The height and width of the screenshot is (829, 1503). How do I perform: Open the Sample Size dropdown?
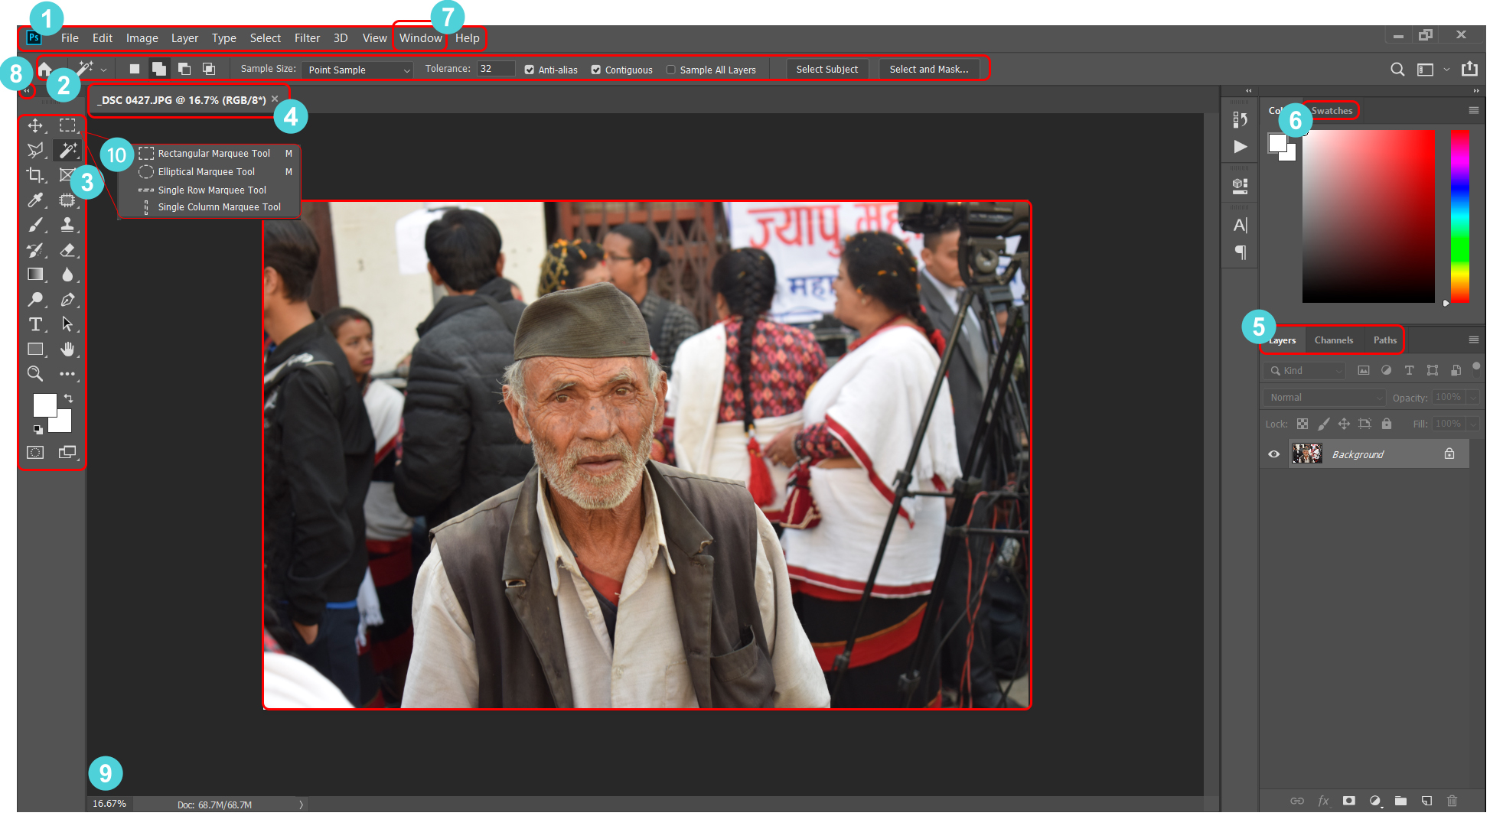357,70
